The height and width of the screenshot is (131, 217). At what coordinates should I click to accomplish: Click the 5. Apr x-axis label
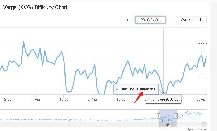point(92,99)
